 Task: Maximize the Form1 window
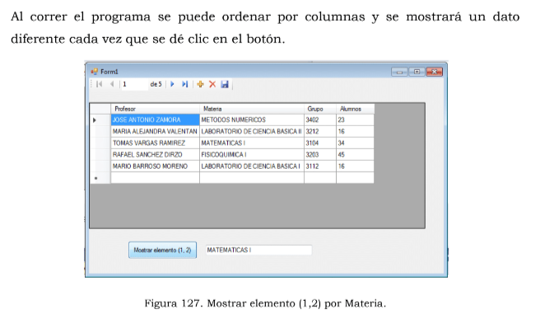(x=417, y=72)
